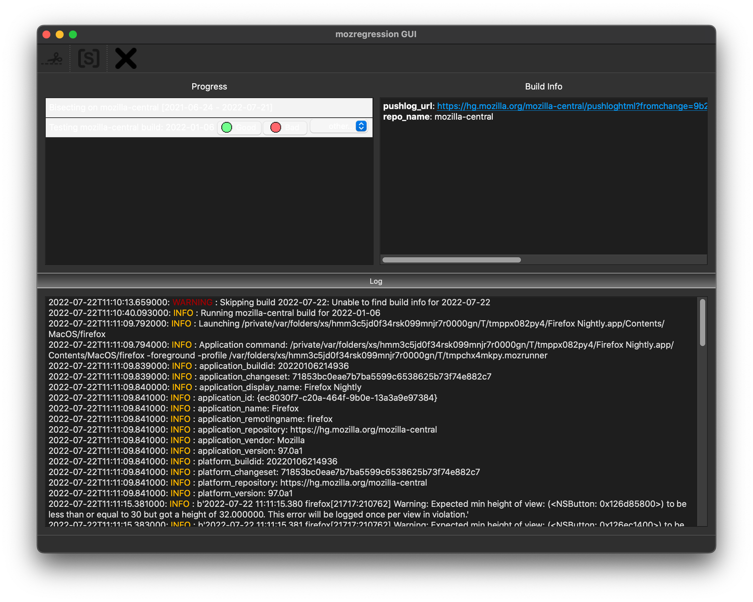The width and height of the screenshot is (753, 602).
Task: Click the Log panel header divider
Action: [x=376, y=281]
